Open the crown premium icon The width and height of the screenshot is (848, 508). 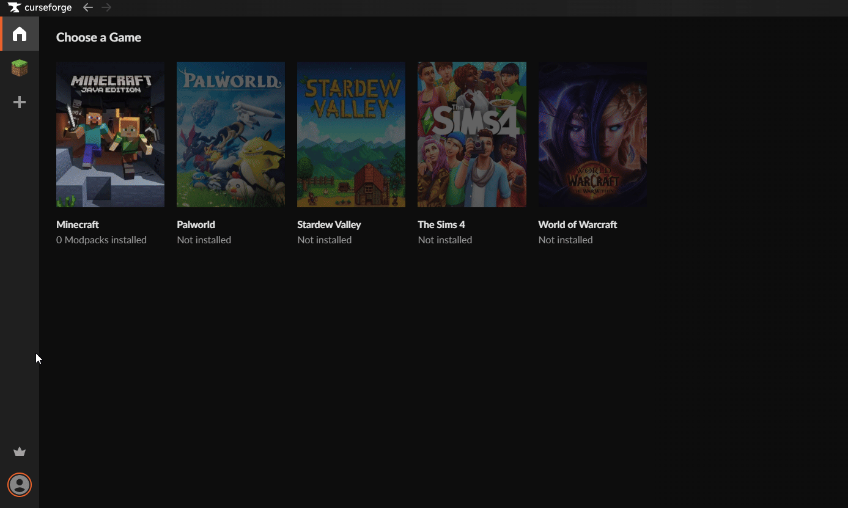(x=20, y=452)
